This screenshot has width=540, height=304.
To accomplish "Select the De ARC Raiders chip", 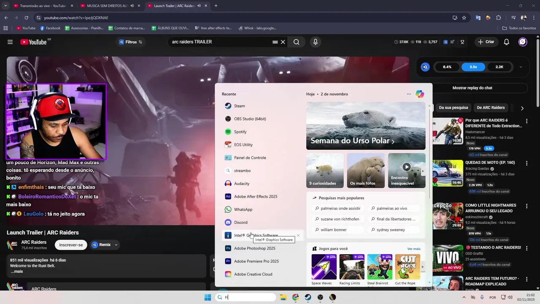I will point(491,108).
